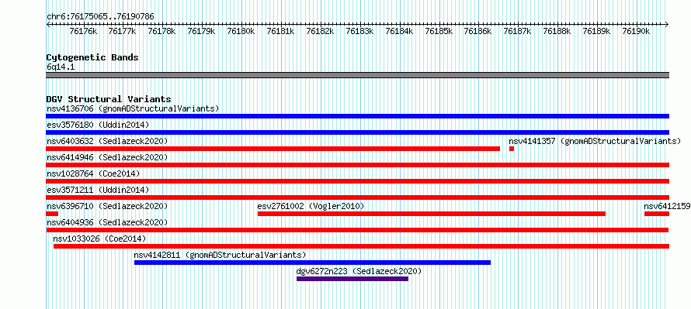Select the red bar under esv2761002
Screen dimensions: 691x309
432,214
